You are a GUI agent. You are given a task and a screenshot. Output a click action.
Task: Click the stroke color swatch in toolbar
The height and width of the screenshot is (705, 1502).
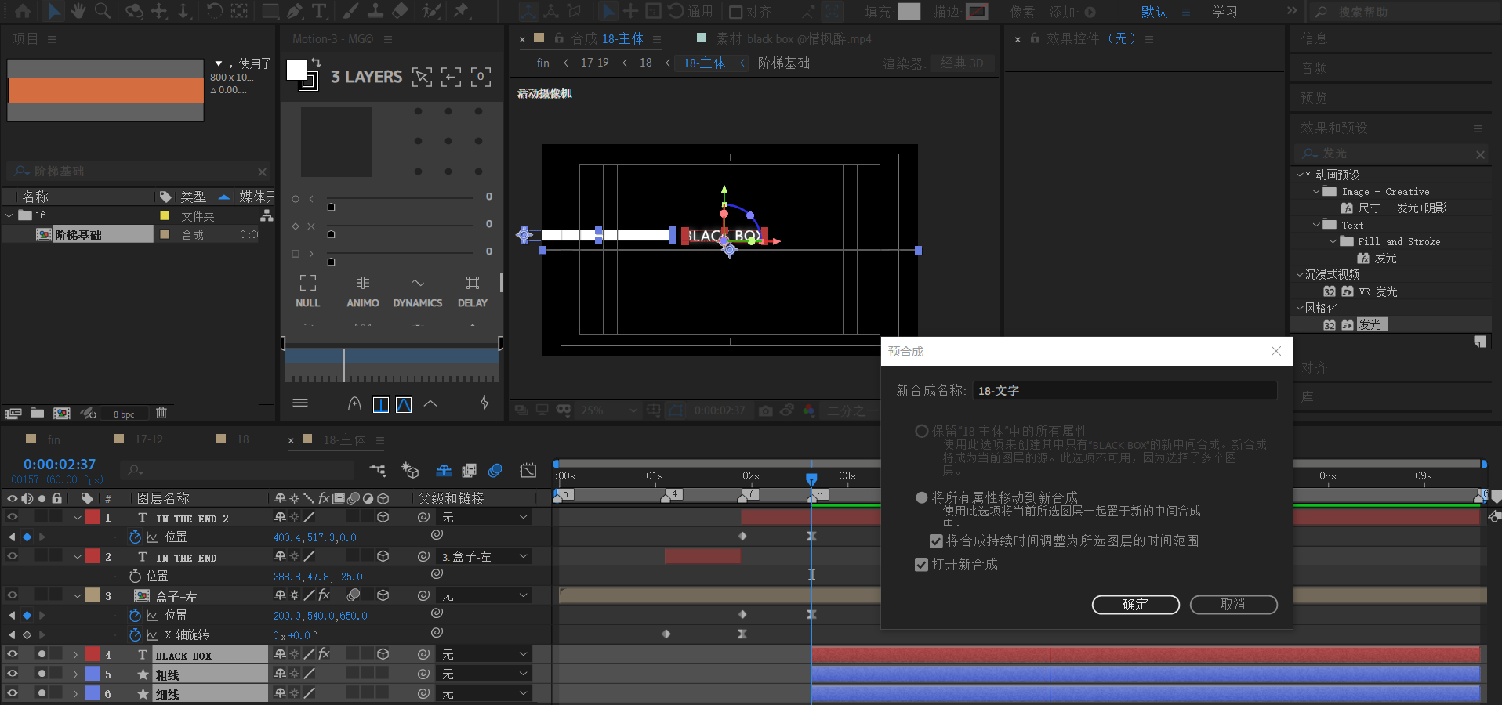tap(977, 11)
